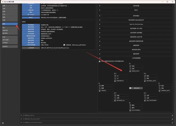
Task: Click the monitor icon in the 右 group
Action: (160, 86)
